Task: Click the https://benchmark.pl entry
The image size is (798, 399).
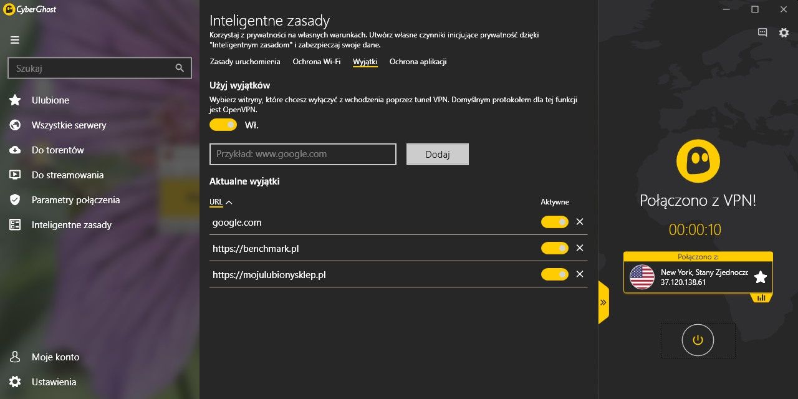Action: (256, 248)
